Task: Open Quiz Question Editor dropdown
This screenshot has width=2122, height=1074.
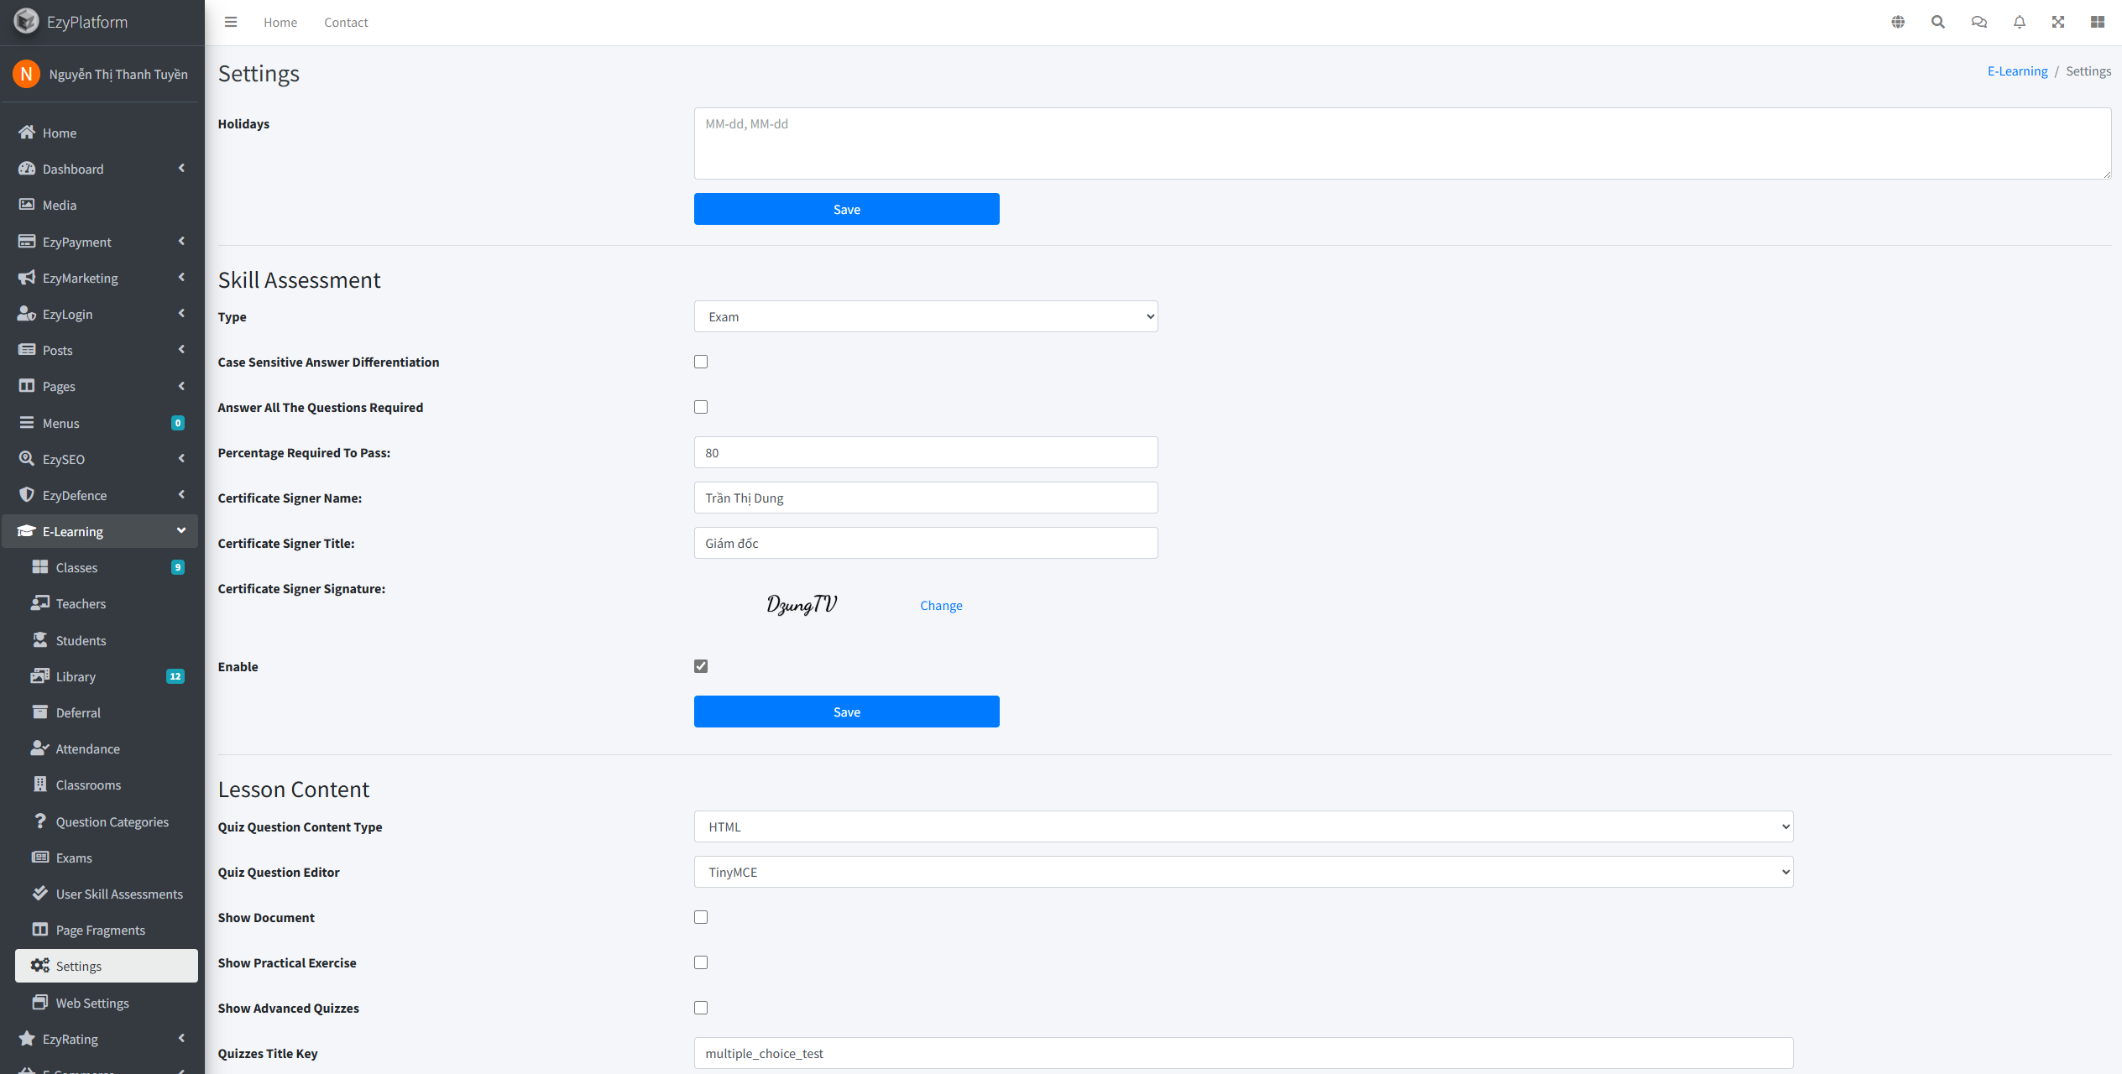Action: coord(1243,872)
